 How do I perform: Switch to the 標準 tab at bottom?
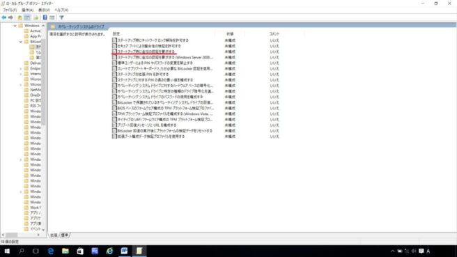(x=65, y=235)
